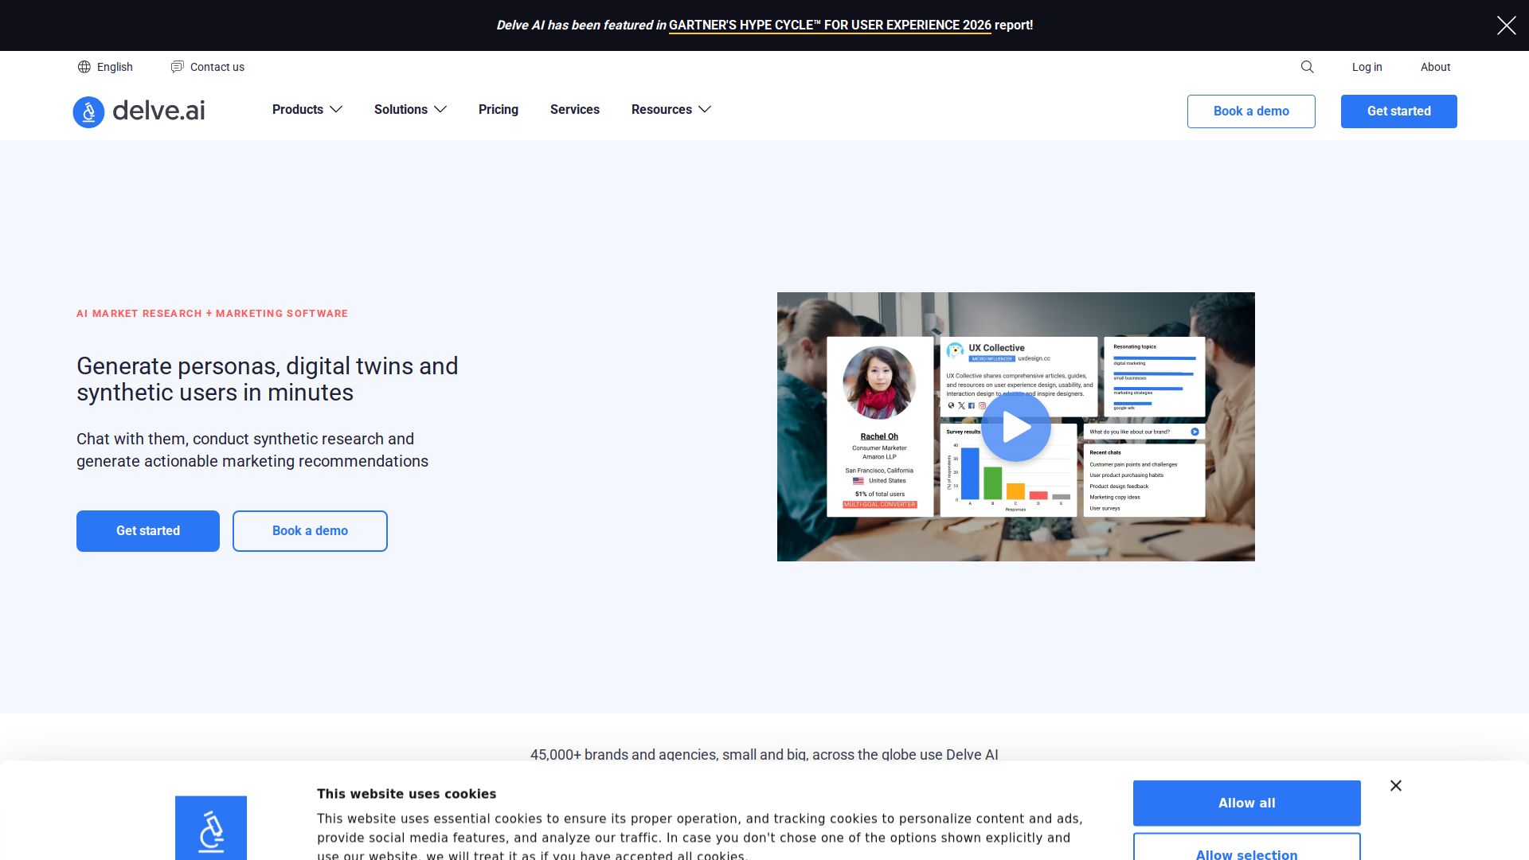This screenshot has width=1529, height=860.
Task: Click the delve.ai wordmark text
Action: [158, 111]
